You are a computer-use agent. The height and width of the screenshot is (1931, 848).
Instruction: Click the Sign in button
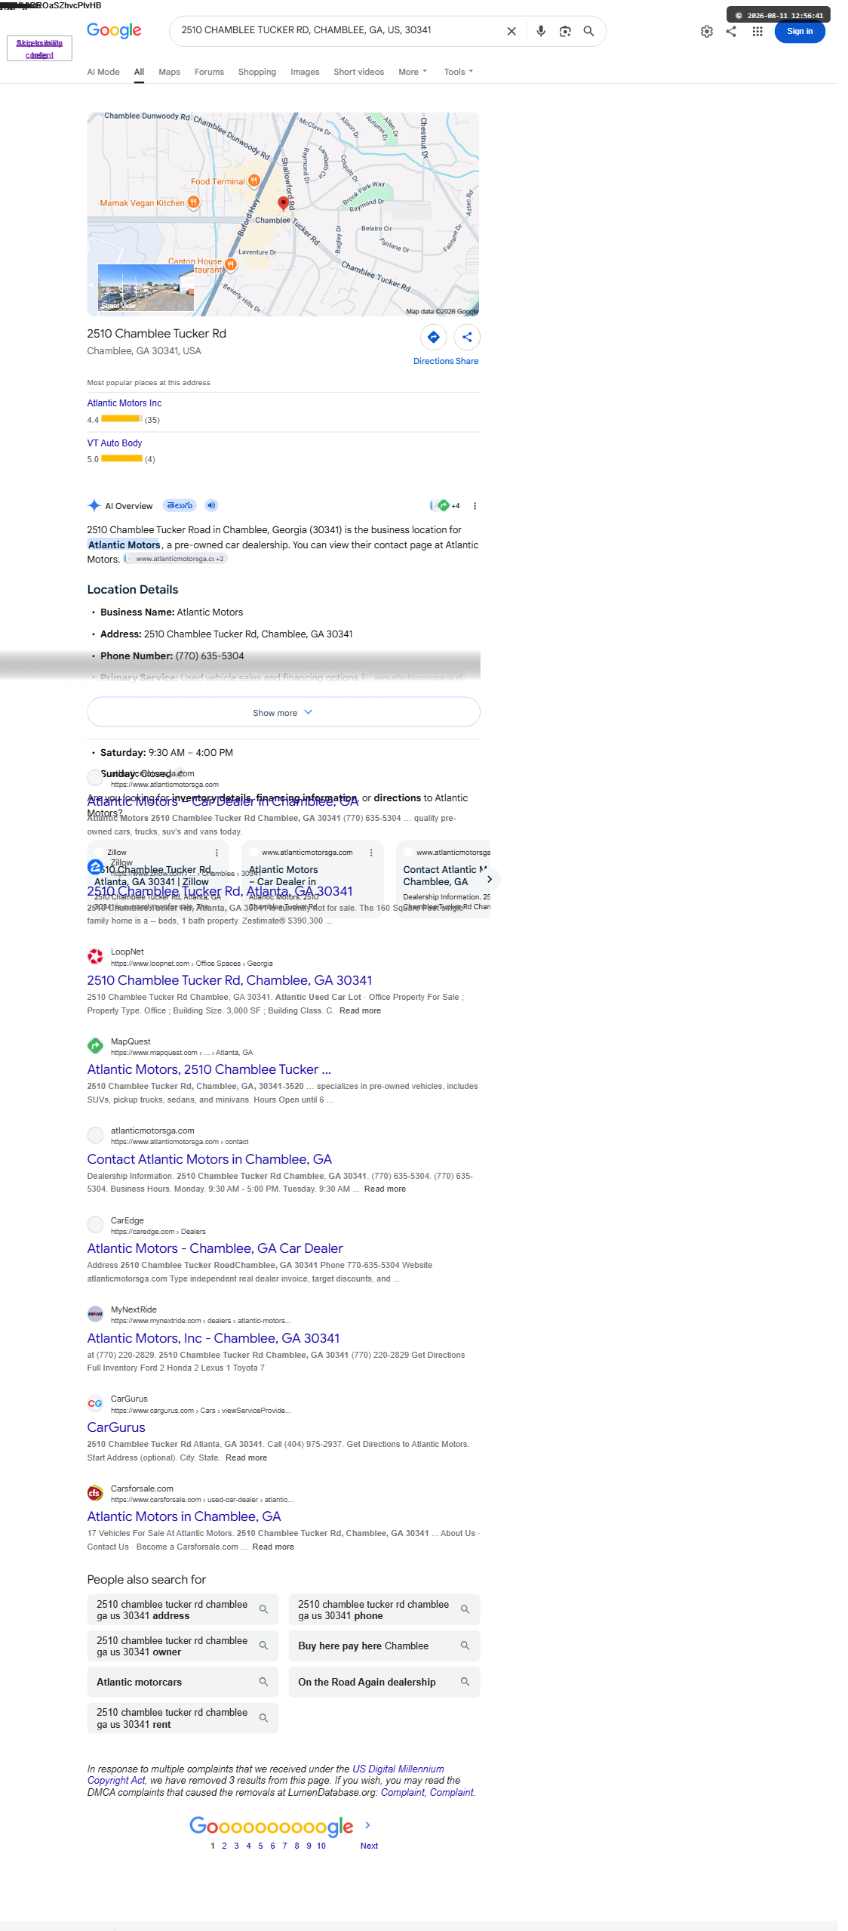pyautogui.click(x=800, y=32)
